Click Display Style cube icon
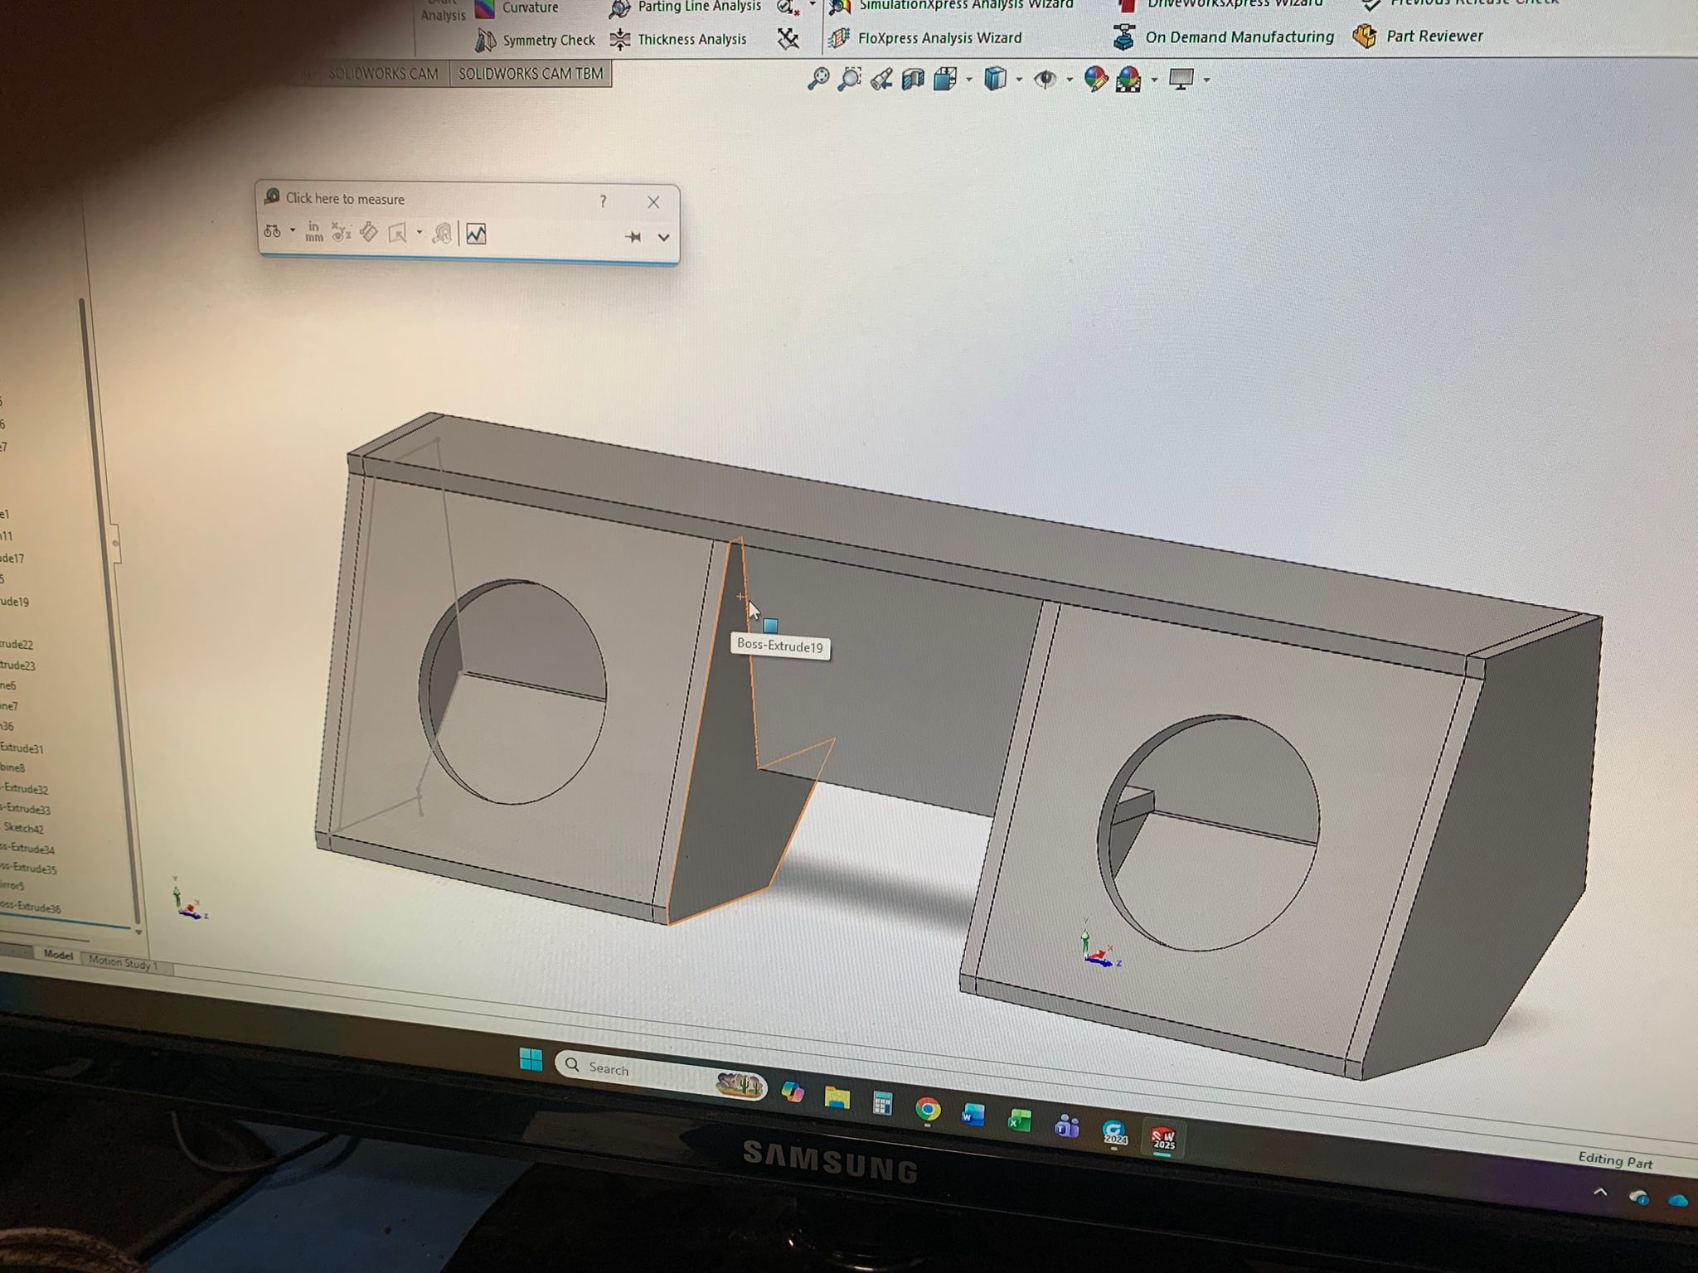1698x1273 pixels. click(995, 80)
